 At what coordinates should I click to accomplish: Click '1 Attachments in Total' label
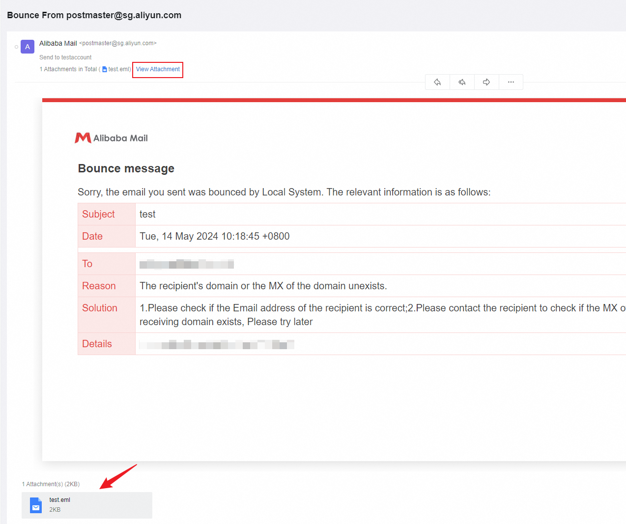[68, 69]
